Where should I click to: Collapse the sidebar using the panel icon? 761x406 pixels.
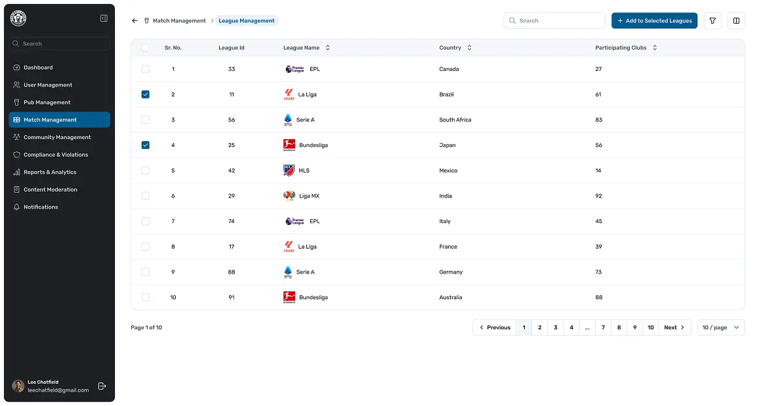pos(104,18)
